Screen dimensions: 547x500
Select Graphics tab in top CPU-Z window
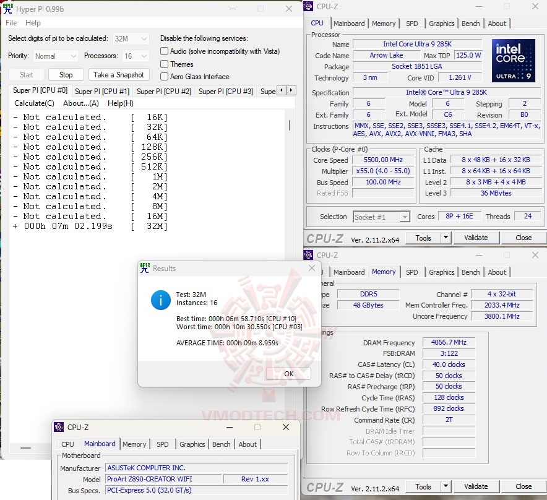click(x=441, y=24)
